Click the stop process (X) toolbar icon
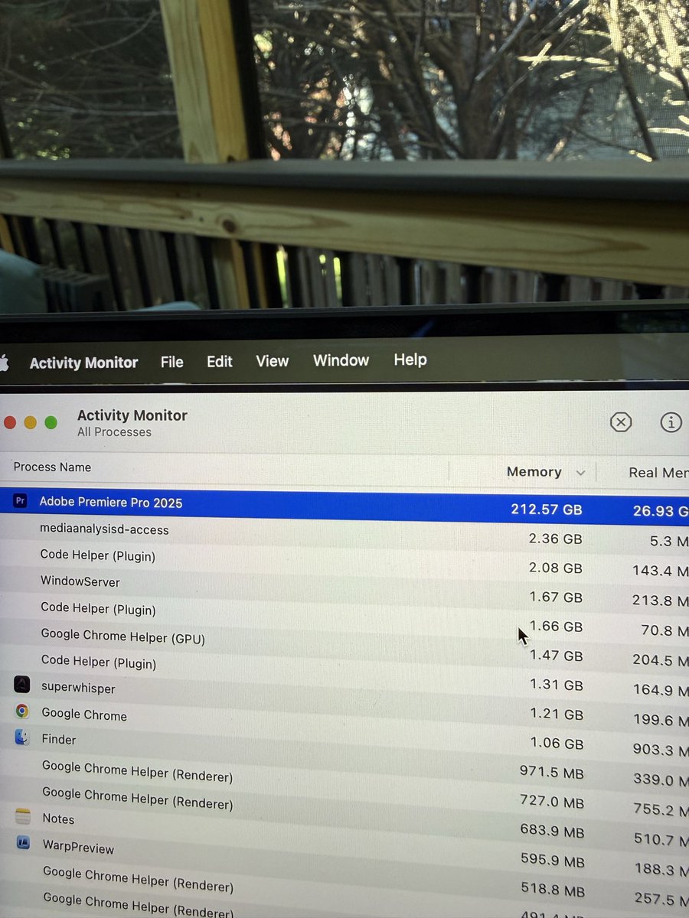Image resolution: width=689 pixels, height=918 pixels. pos(621,422)
